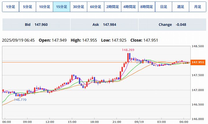Choose the 4時間足 timeframe

[130, 7]
